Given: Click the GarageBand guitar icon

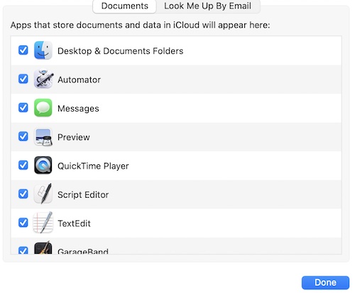Looking at the screenshot, I should [43, 247].
